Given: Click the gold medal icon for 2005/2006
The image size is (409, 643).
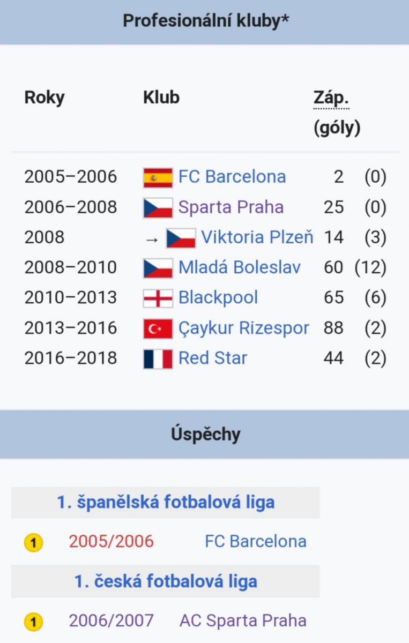Looking at the screenshot, I should click(33, 543).
